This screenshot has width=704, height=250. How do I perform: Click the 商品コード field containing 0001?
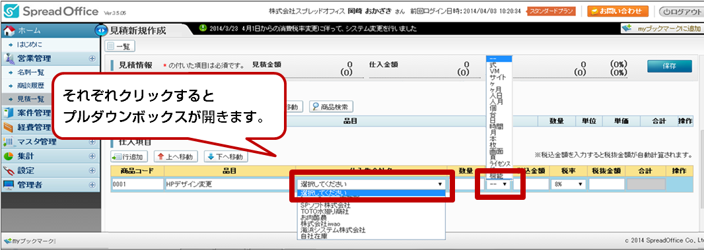pyautogui.click(x=137, y=184)
